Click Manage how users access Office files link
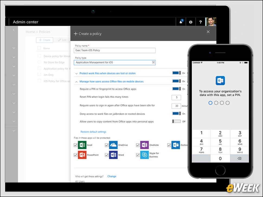 [111, 82]
